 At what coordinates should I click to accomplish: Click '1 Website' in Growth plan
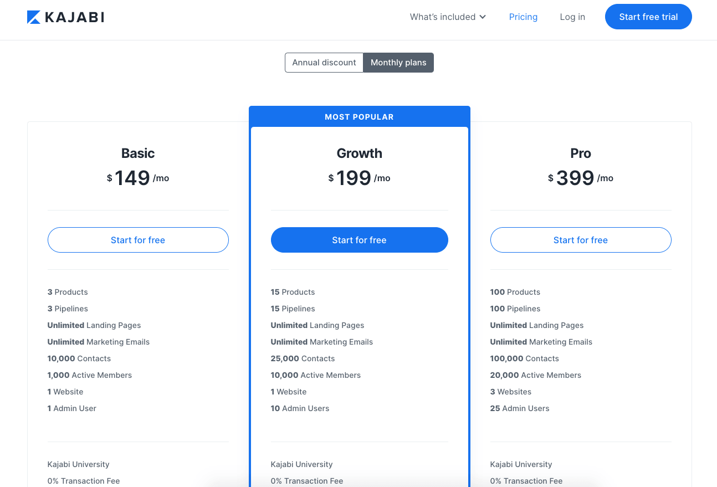point(289,392)
